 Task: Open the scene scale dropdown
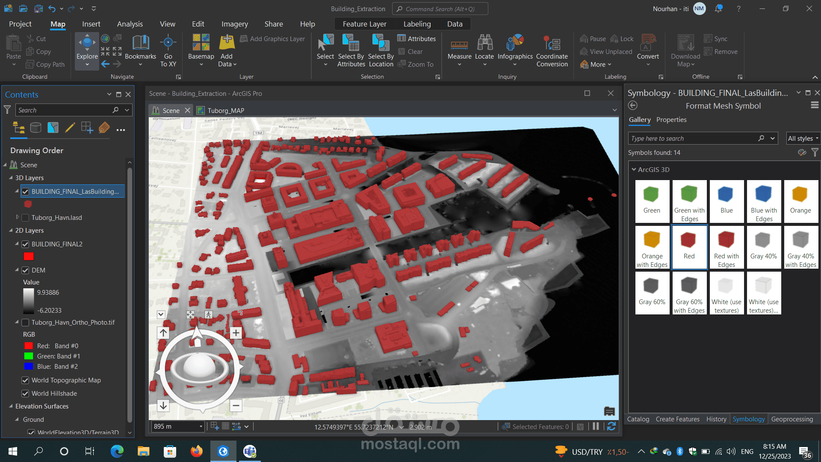point(201,426)
